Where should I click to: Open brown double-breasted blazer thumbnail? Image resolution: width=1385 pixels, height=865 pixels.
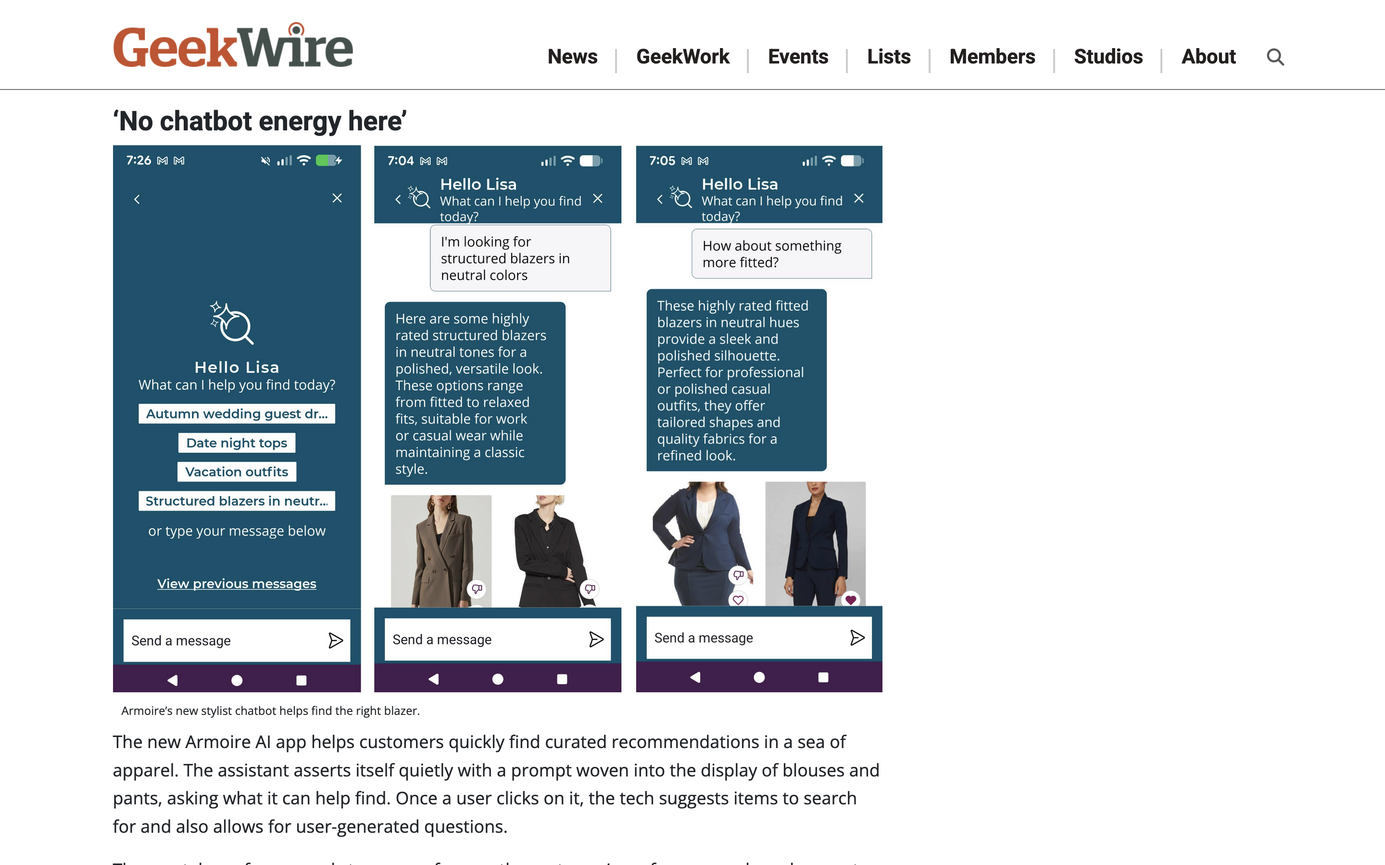[441, 551]
